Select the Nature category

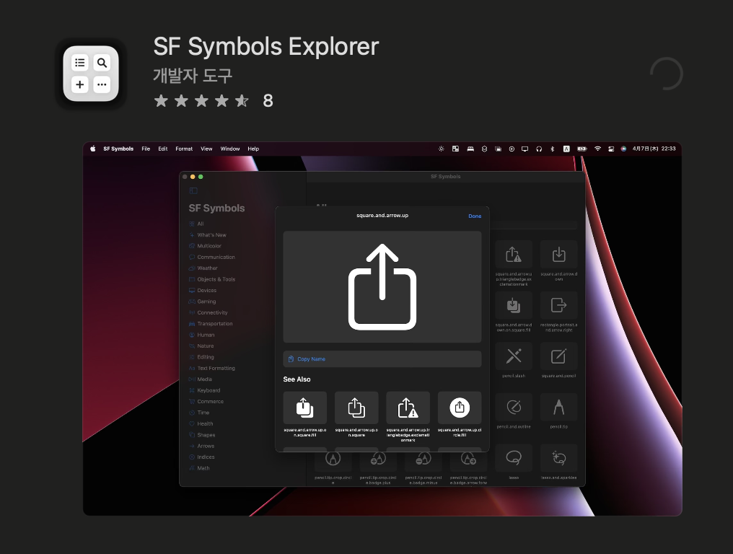point(201,346)
